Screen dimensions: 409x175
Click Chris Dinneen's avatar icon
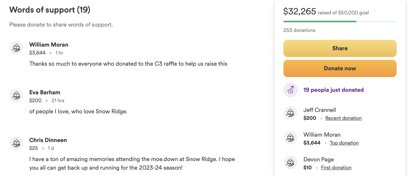click(16, 143)
